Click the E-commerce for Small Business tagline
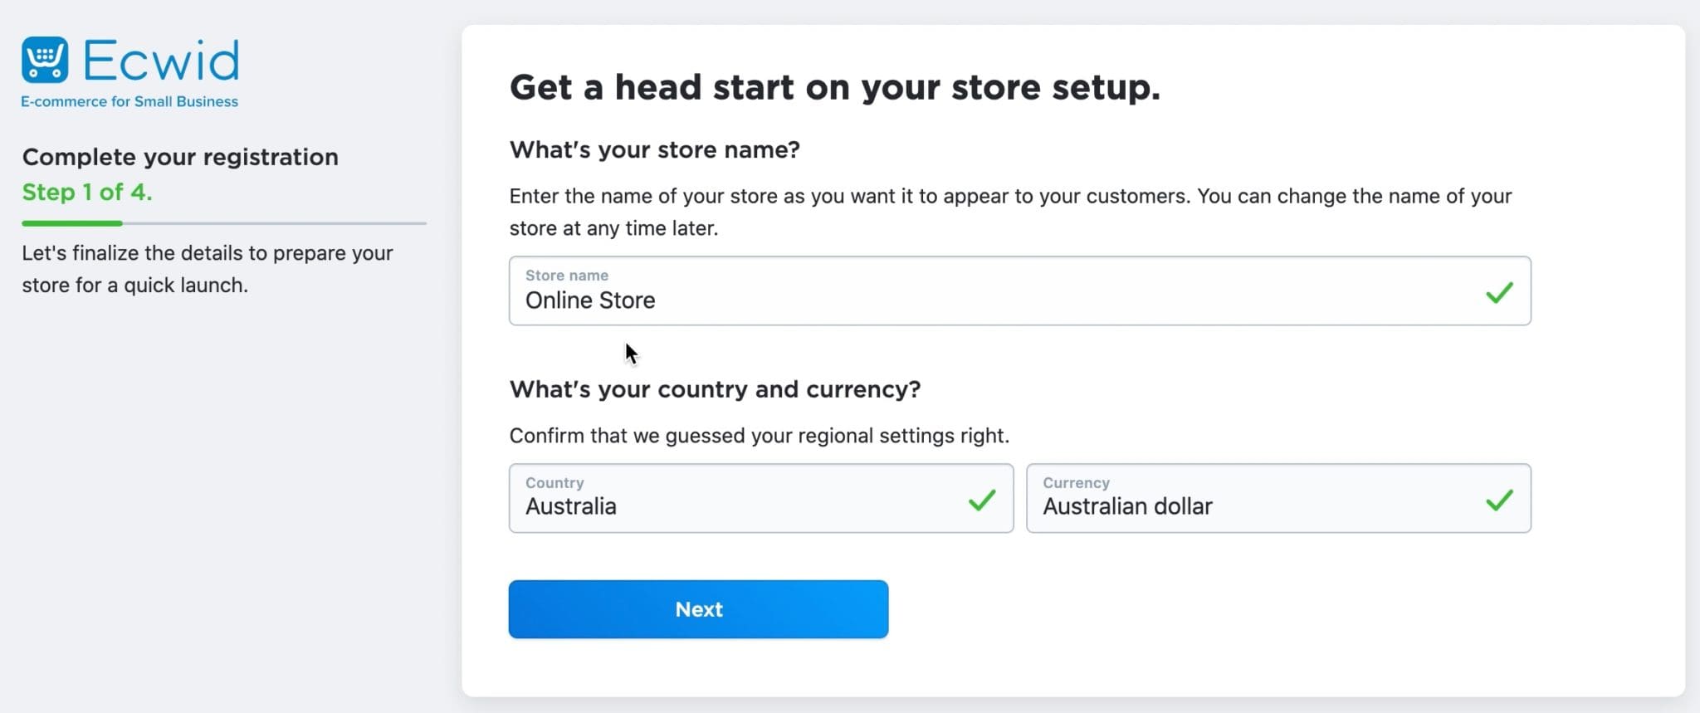1700x713 pixels. point(129,101)
